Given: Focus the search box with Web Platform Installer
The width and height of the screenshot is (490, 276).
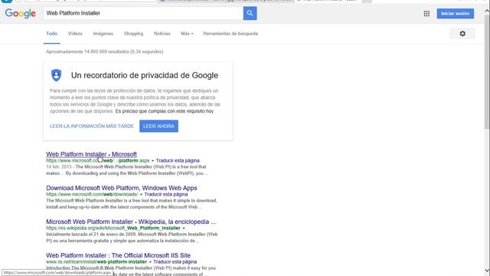Looking at the screenshot, I should (143, 13).
